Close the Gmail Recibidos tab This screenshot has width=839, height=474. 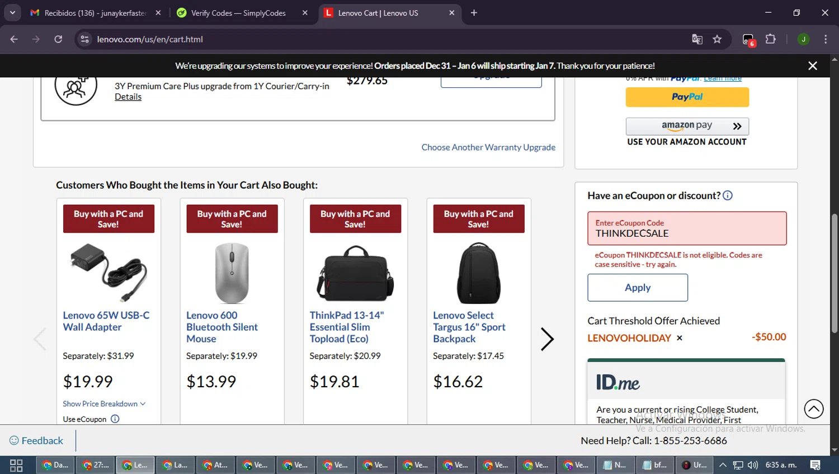[x=158, y=12]
